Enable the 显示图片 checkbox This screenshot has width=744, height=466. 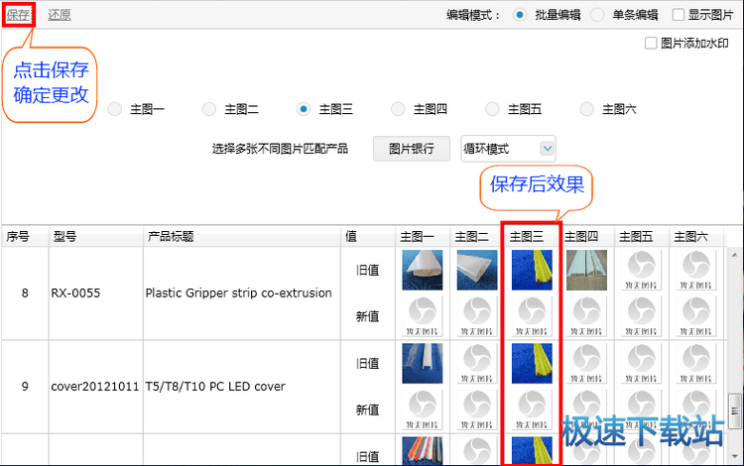coord(679,15)
